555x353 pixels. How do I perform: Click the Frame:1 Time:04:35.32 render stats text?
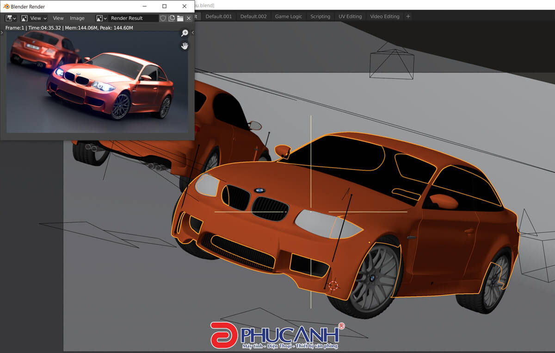pyautogui.click(x=69, y=28)
